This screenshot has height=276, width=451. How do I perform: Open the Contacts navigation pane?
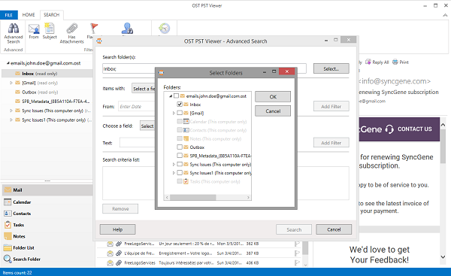point(47,214)
